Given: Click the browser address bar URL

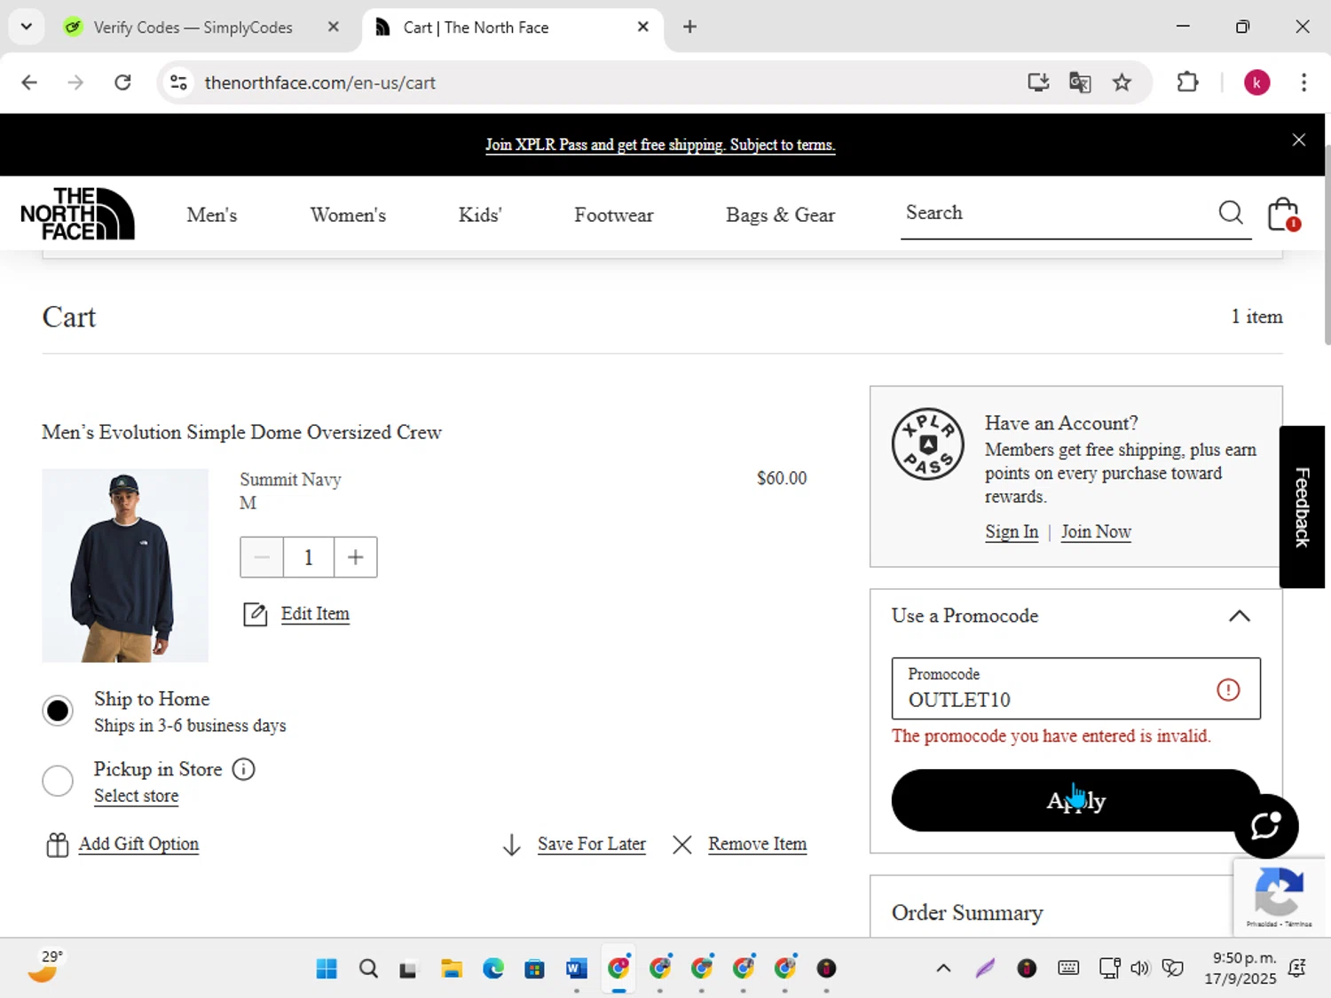Looking at the screenshot, I should coord(320,83).
